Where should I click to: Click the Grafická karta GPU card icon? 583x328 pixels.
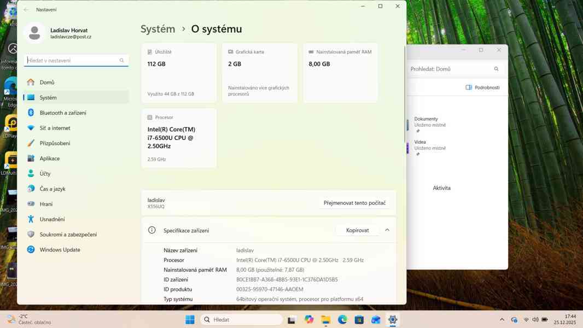230,51
